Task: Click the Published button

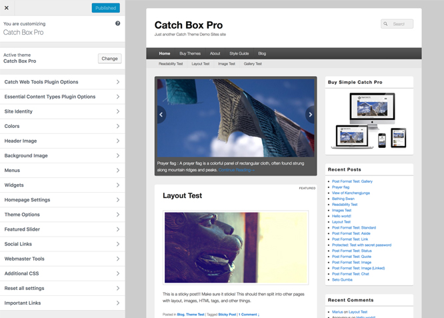Action: click(x=105, y=8)
